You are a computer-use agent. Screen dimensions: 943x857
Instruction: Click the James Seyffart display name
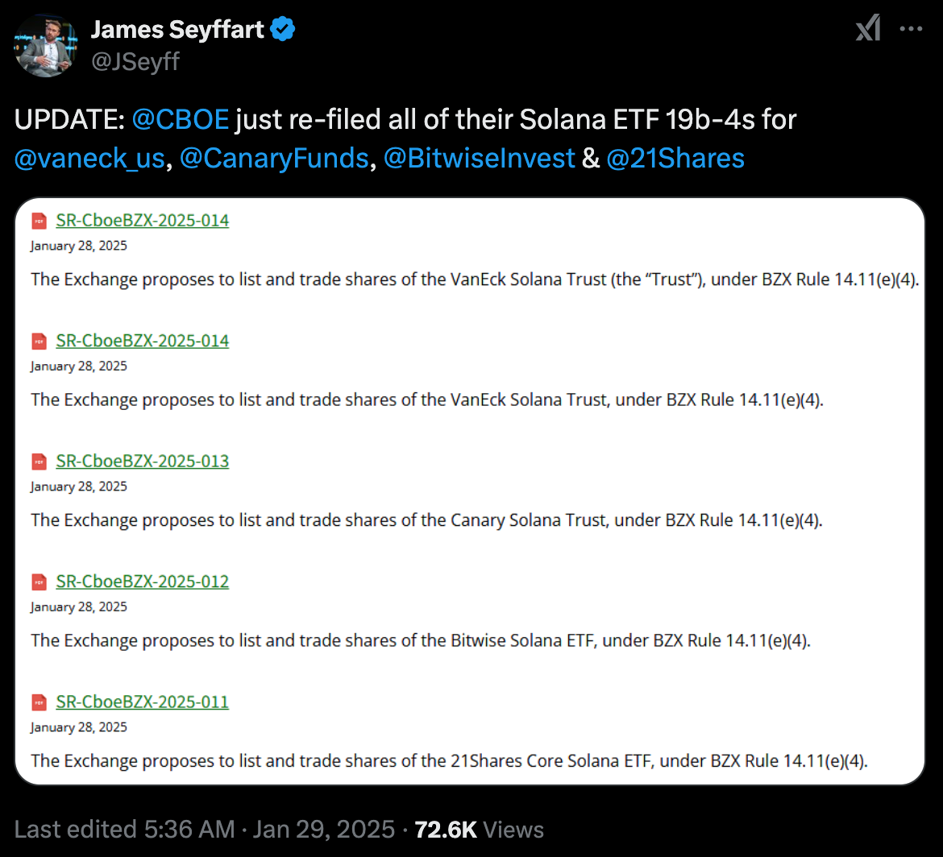click(177, 31)
